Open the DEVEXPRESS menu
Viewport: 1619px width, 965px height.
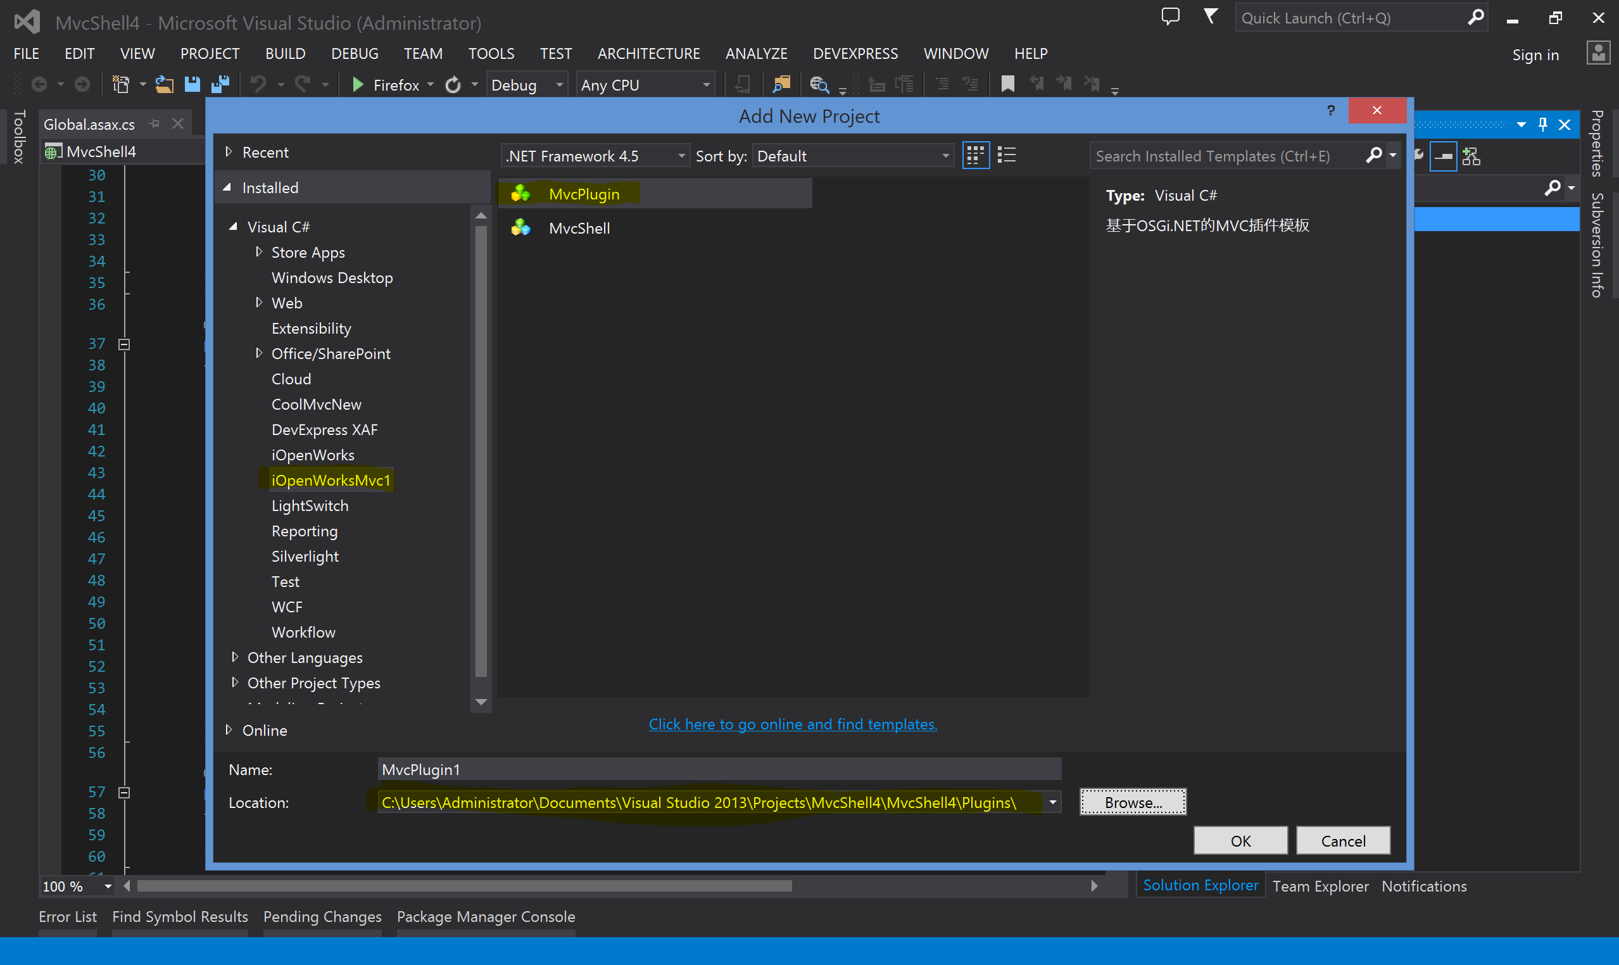point(855,53)
